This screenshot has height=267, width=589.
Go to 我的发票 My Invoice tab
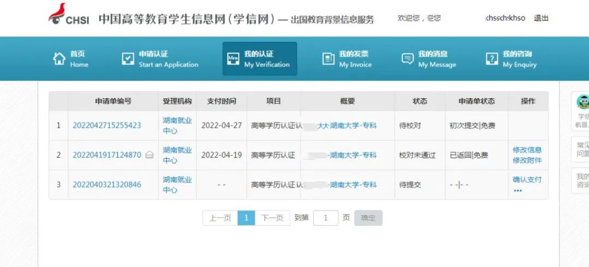[x=347, y=59]
